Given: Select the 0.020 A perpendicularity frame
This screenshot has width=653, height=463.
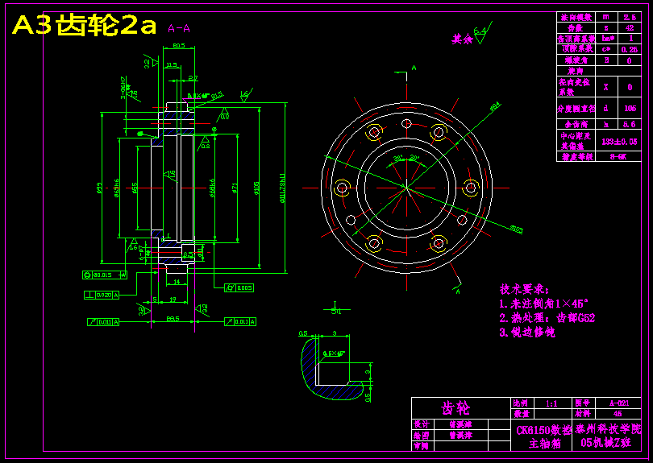Looking at the screenshot, I should click(x=102, y=295).
